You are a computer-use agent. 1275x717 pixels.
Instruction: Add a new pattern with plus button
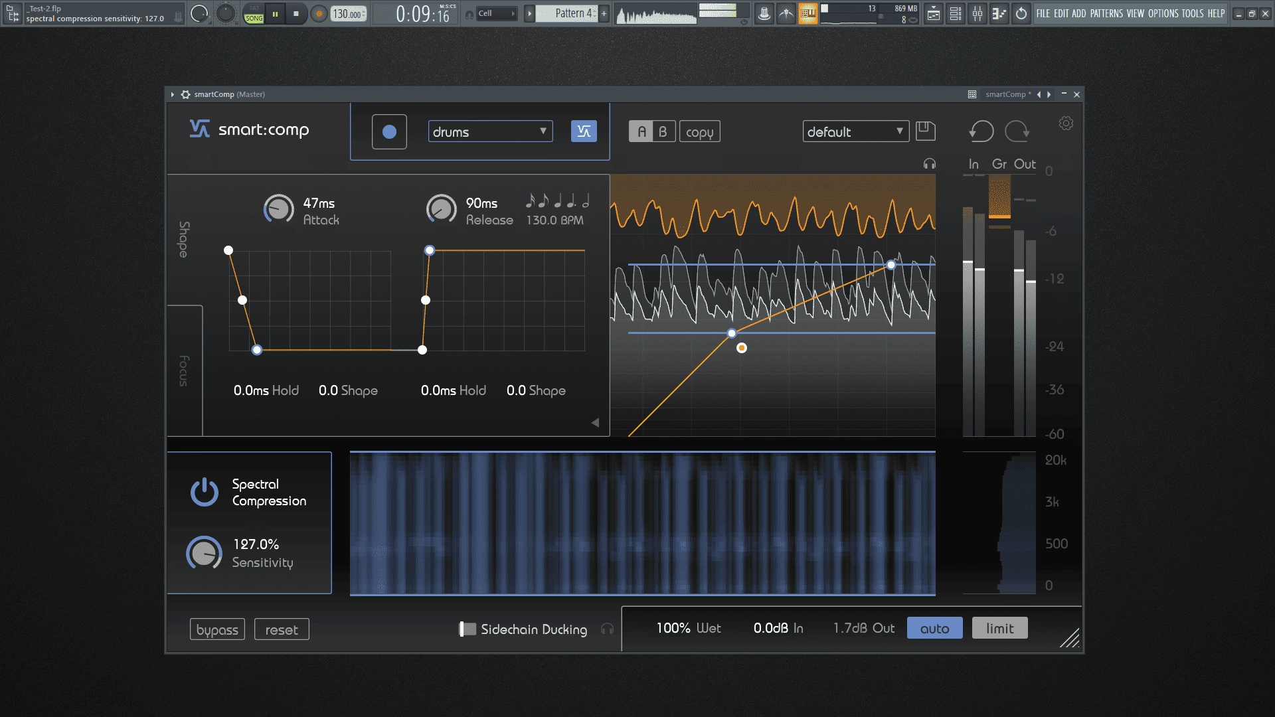click(604, 13)
